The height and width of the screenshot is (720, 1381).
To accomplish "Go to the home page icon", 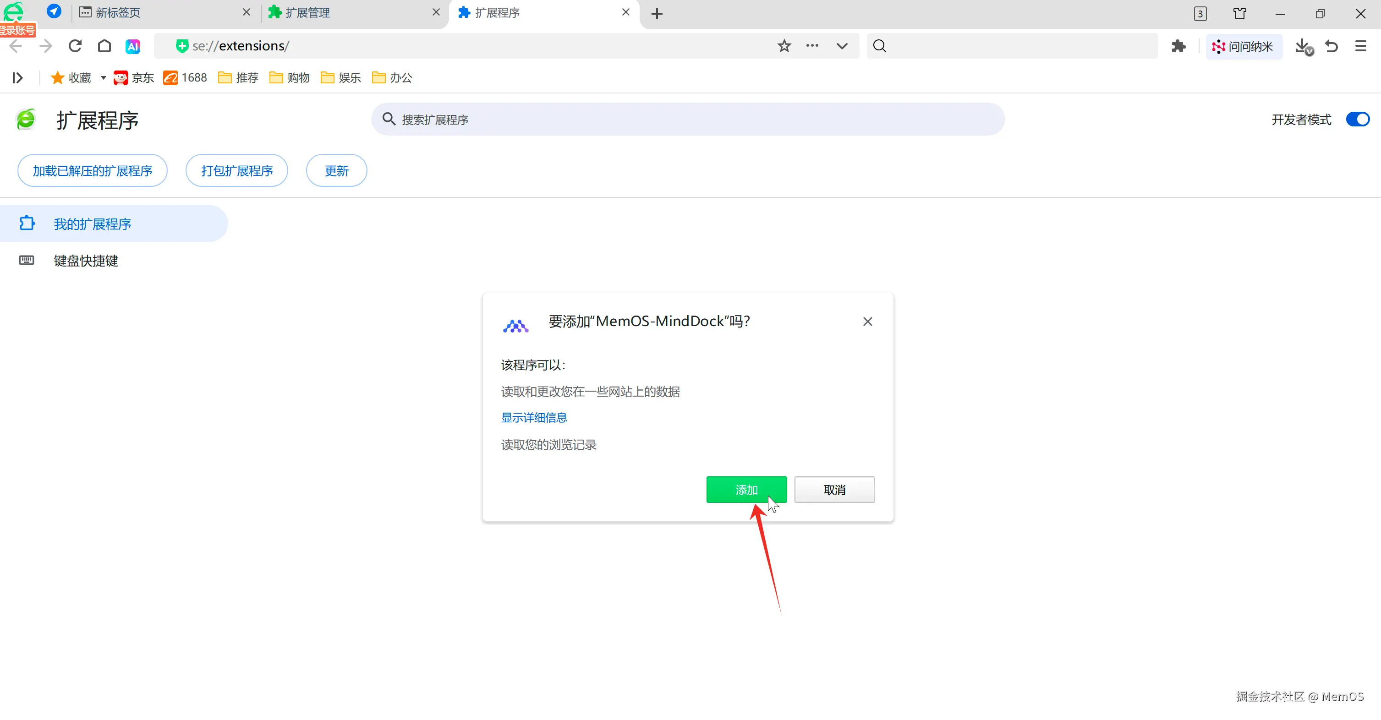I will click(104, 46).
